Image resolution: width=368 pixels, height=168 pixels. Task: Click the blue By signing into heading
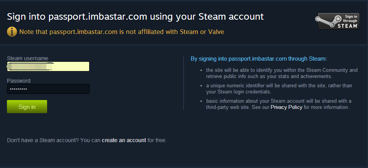259,59
